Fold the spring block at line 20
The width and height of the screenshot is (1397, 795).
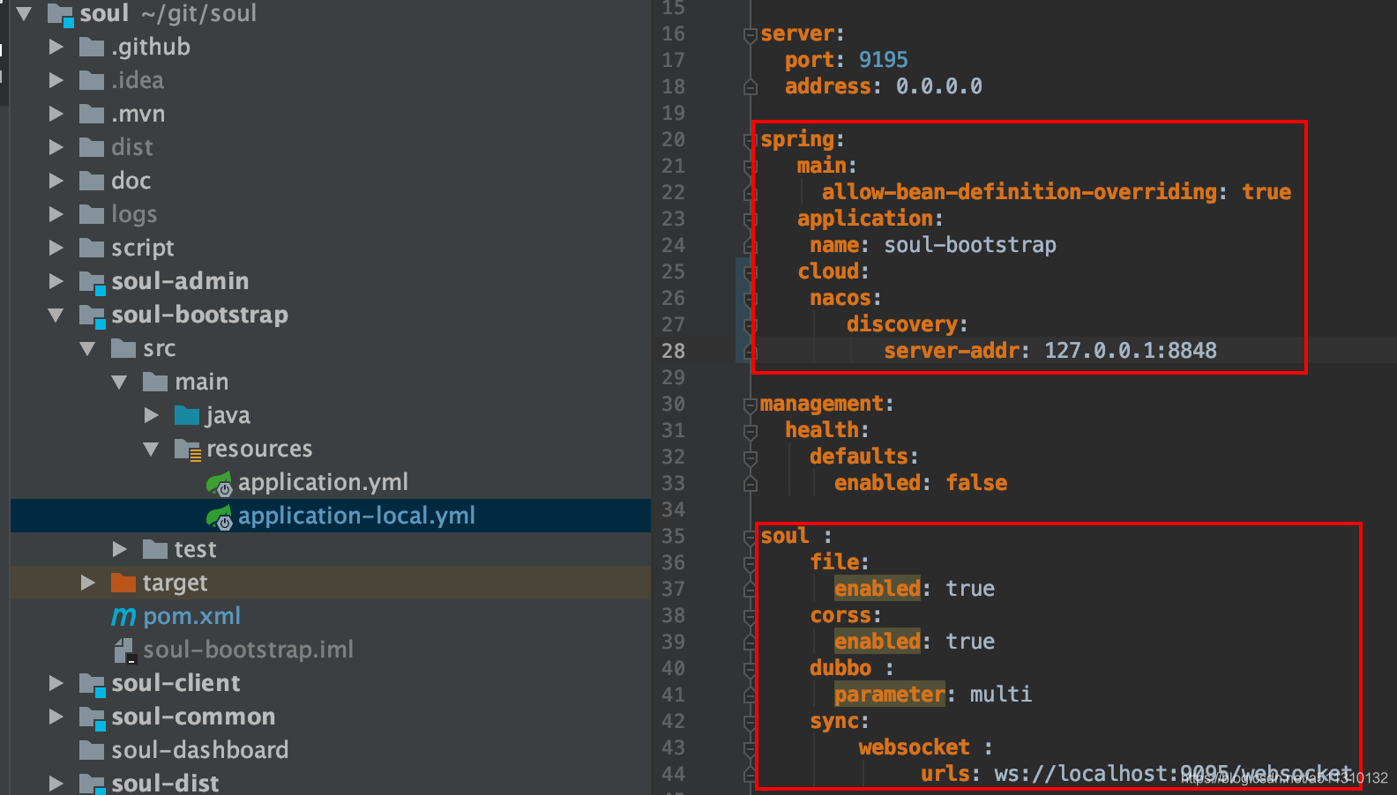point(751,141)
